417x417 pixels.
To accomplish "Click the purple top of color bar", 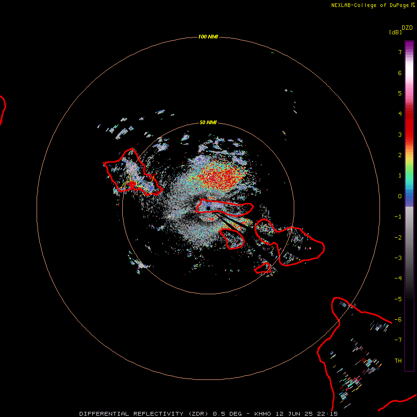I will (409, 44).
